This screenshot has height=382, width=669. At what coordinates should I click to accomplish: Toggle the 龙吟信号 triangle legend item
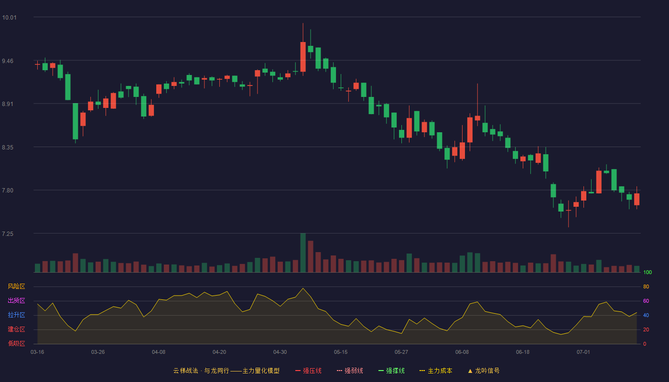coord(484,371)
